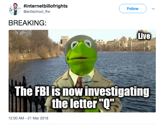The width and height of the screenshot is (161, 126).
Task: Click the caption line 'The FBI is now investigating'
Action: point(82,91)
